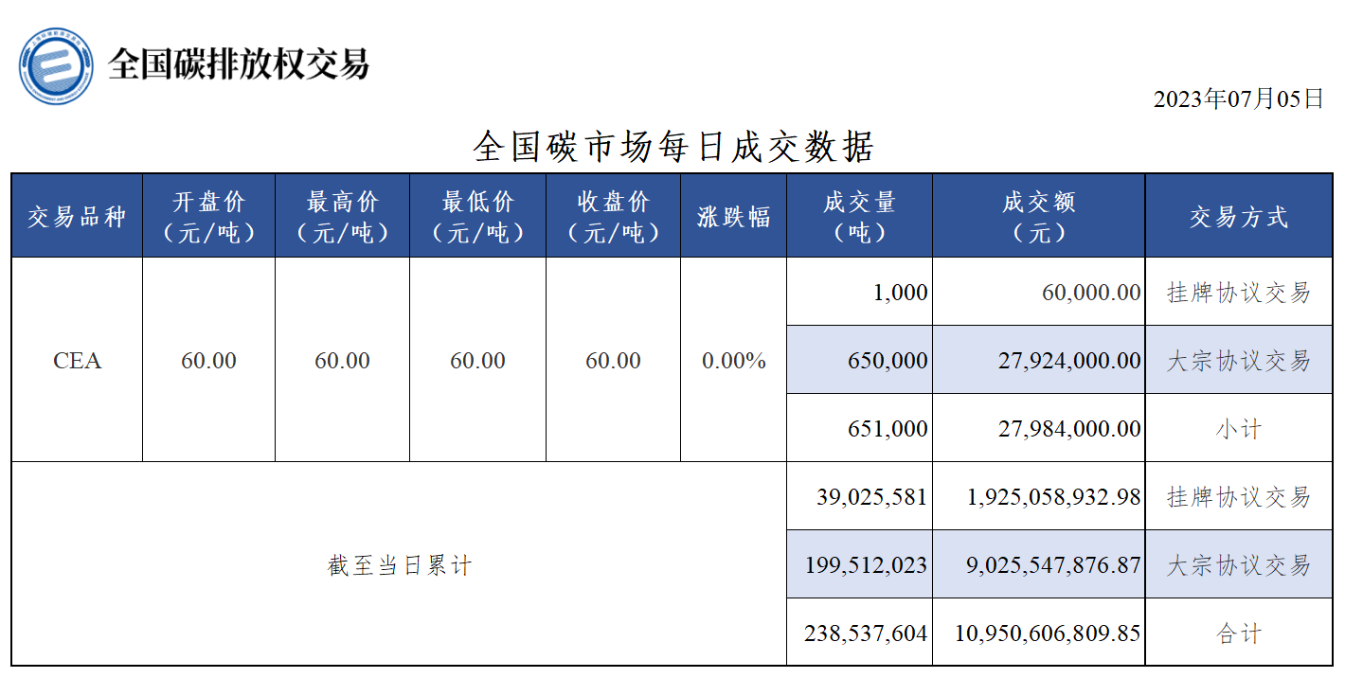Select the 60.00 lowest price cell
The width and height of the screenshot is (1345, 678).
point(478,361)
